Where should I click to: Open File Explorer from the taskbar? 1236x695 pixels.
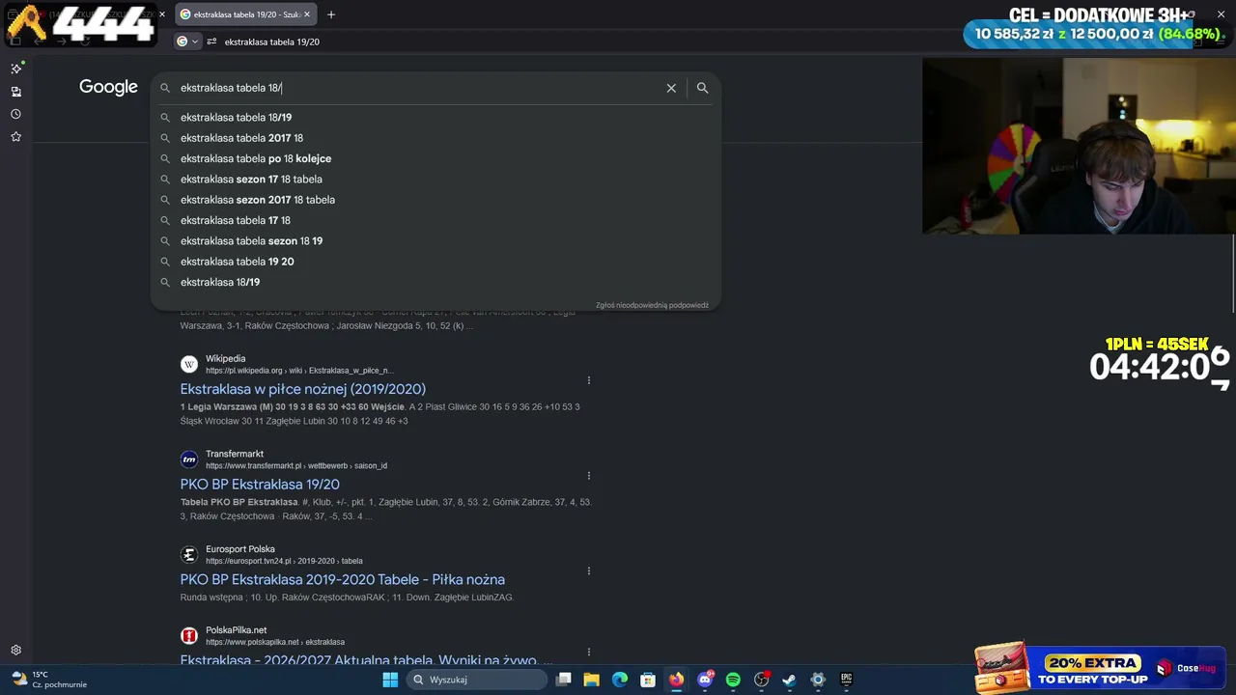(592, 680)
